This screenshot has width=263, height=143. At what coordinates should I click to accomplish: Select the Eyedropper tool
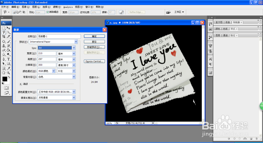pyautogui.click(x=8, y=68)
